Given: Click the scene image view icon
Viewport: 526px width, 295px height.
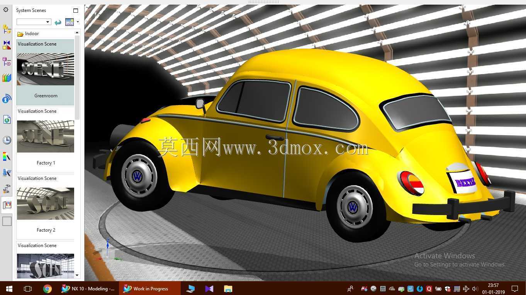Looking at the screenshot, I should click(70, 22).
